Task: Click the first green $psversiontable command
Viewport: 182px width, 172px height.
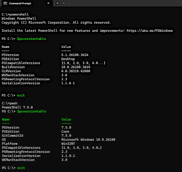Action: (31, 39)
